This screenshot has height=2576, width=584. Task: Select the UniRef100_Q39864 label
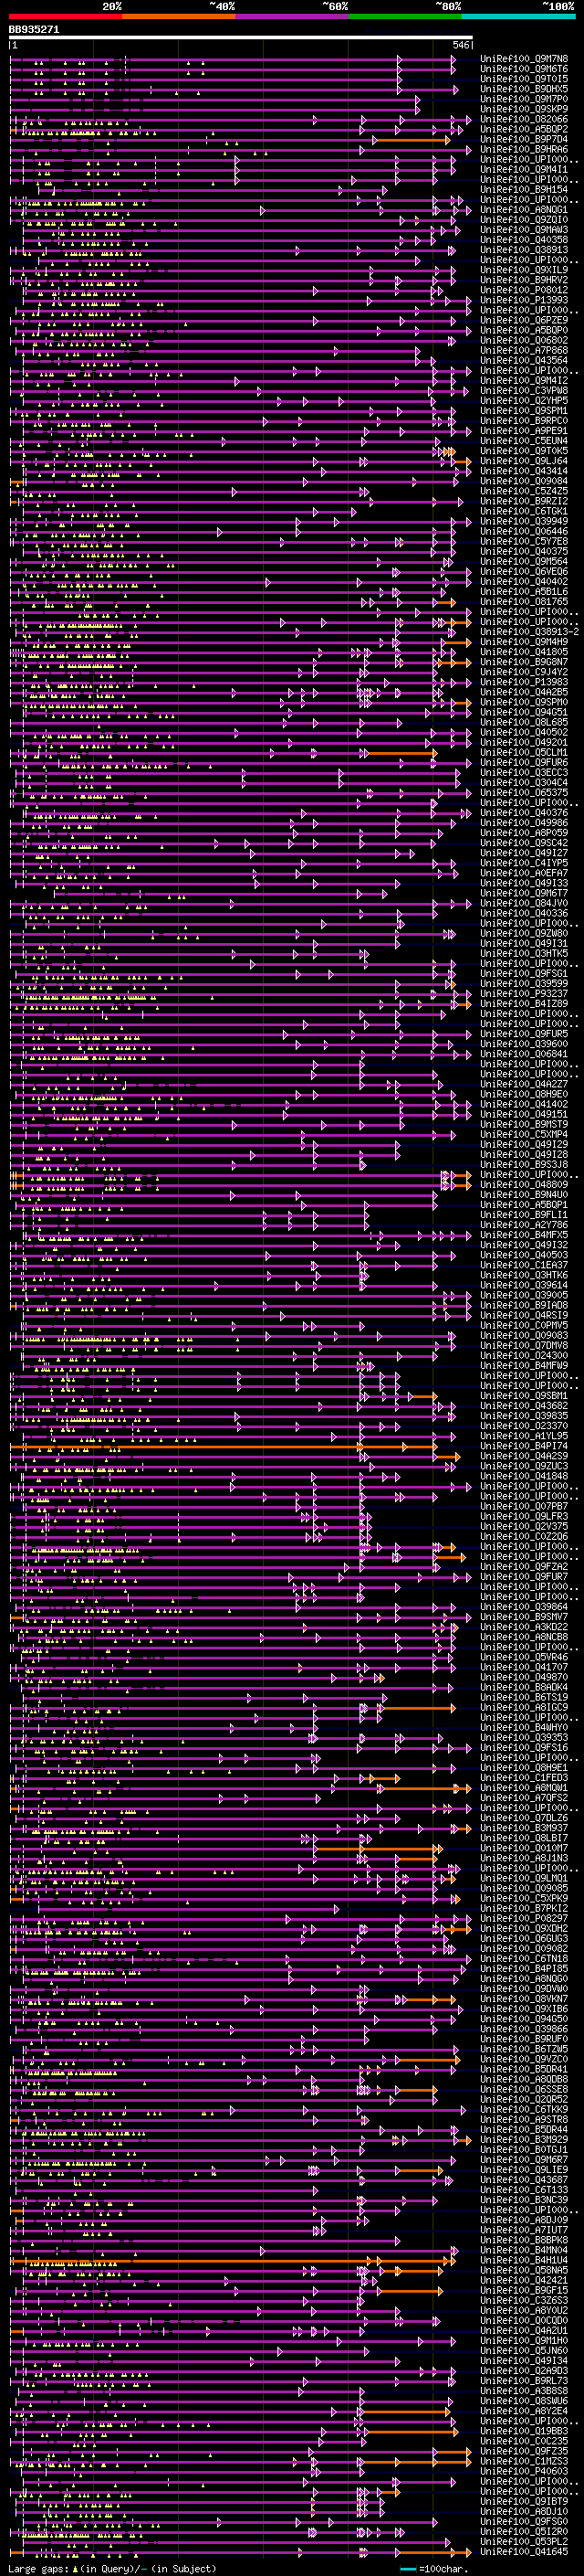coord(524,1607)
